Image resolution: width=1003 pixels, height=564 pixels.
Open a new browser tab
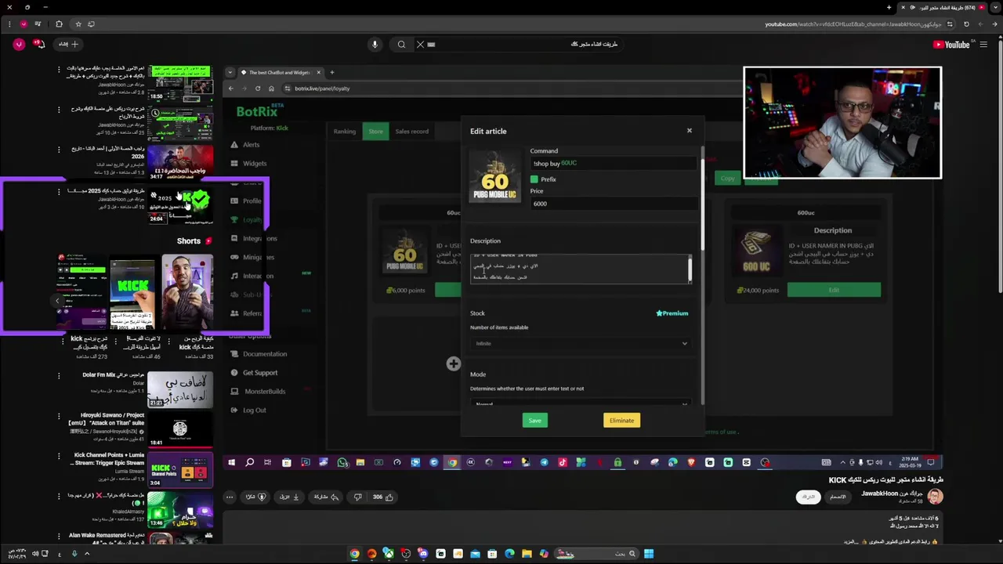(x=889, y=7)
